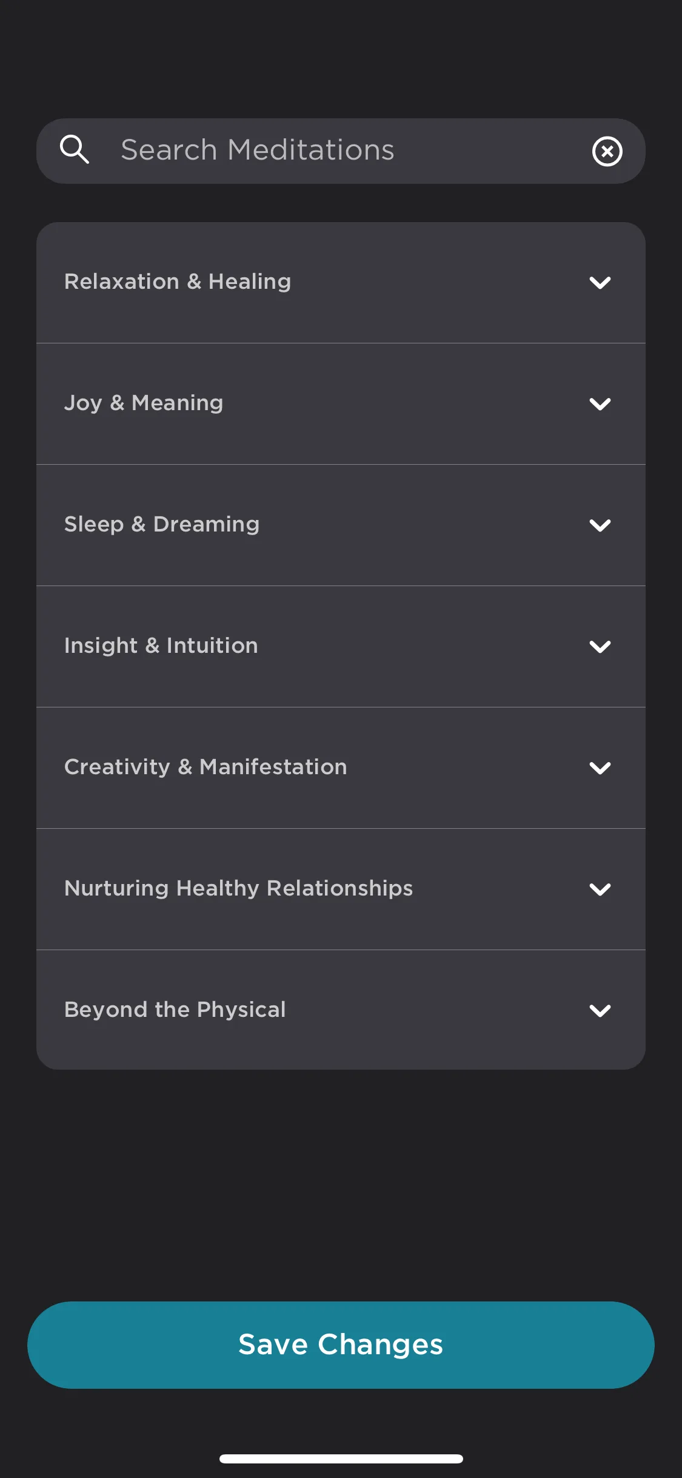This screenshot has height=1478, width=682.
Task: Open the Joy & Meaning category label
Action: 144,403
